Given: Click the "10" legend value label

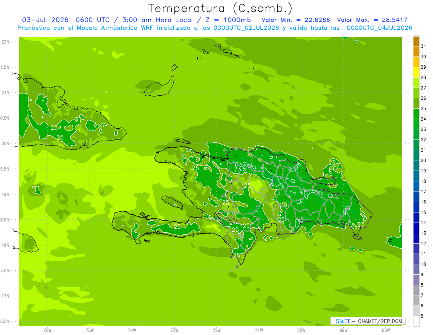Looking at the screenshot, I should point(424,264).
